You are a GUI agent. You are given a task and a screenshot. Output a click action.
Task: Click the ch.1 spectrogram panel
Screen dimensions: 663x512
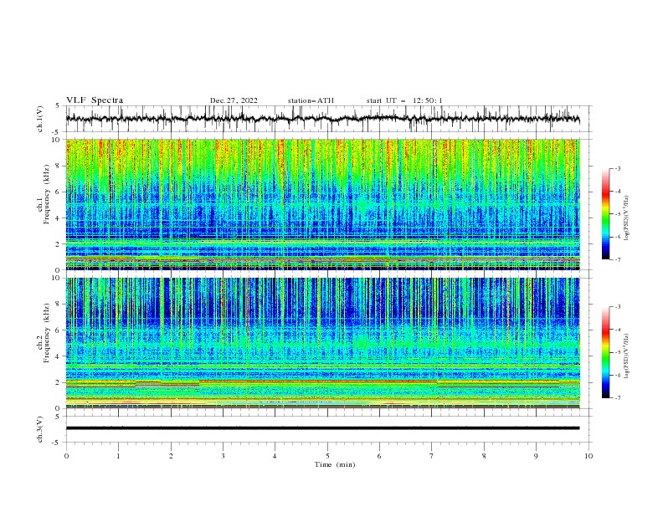[323, 204]
